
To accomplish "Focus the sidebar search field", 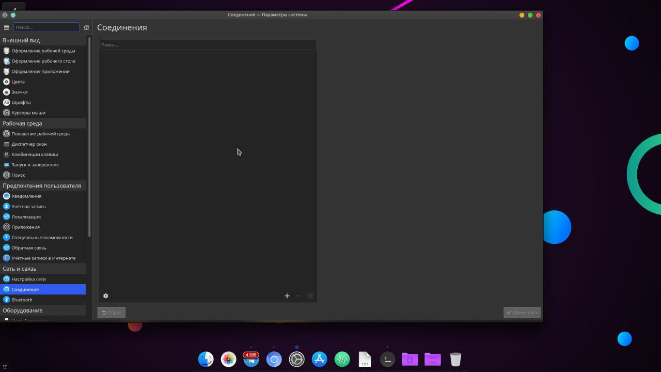I will tap(46, 27).
